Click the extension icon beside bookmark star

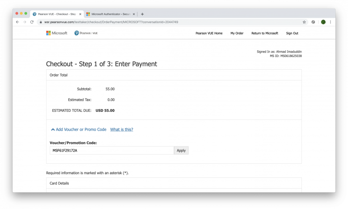point(313,22)
